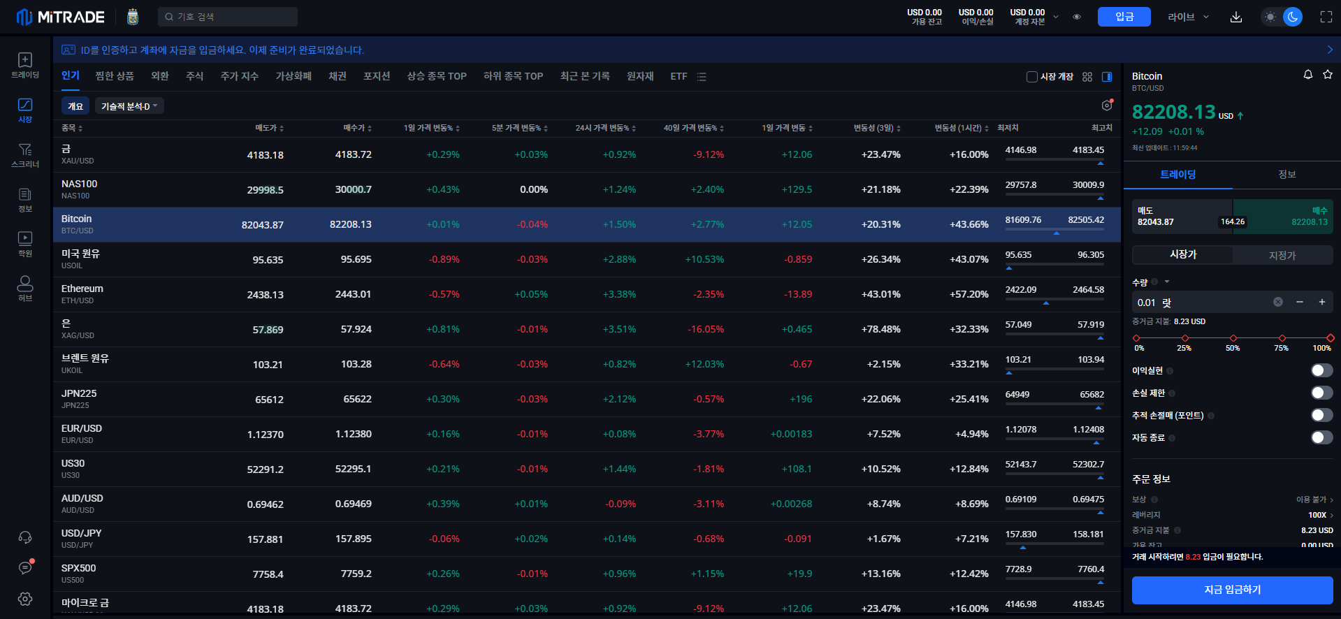Viewport: 1341px width, 619px height.
Task: Toggle balance visibility eye icon
Action: (x=1077, y=17)
